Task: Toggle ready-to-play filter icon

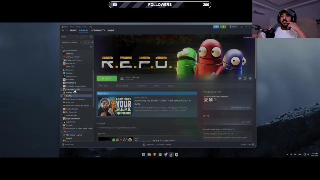Action: point(92,42)
